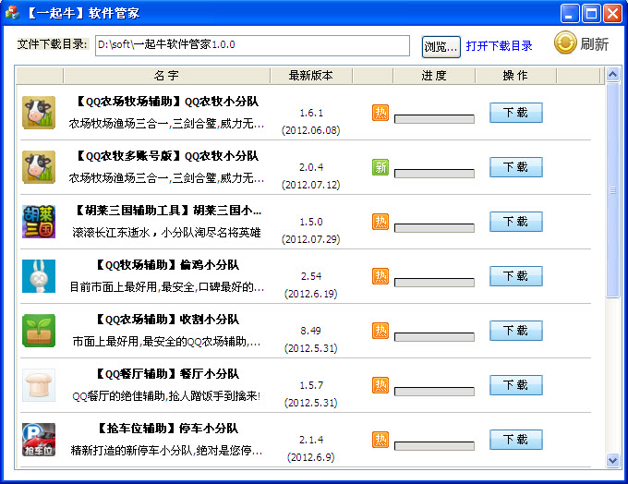Click the hot badge in 停车小分队 row
This screenshot has width=628, height=484.
click(380, 440)
